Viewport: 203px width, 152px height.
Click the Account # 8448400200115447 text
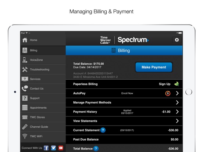coord(93,73)
